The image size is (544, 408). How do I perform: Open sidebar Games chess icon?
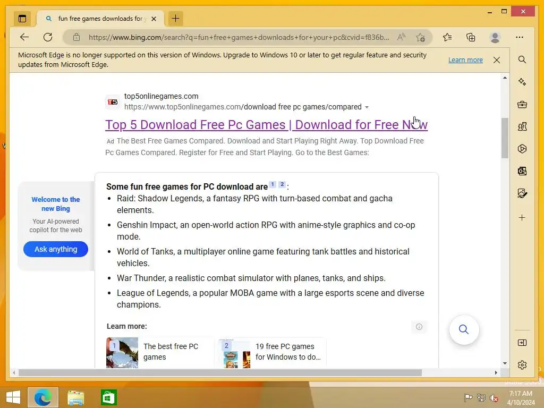[522, 126]
